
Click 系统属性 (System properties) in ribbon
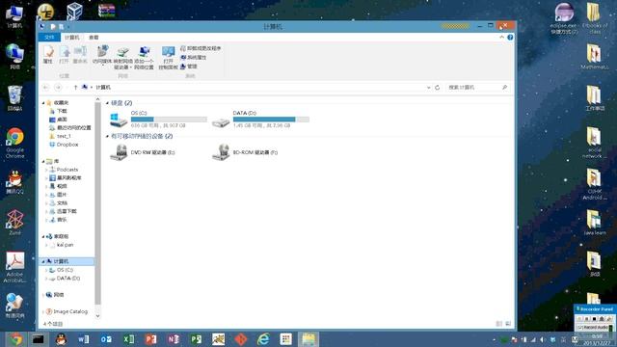click(x=193, y=58)
